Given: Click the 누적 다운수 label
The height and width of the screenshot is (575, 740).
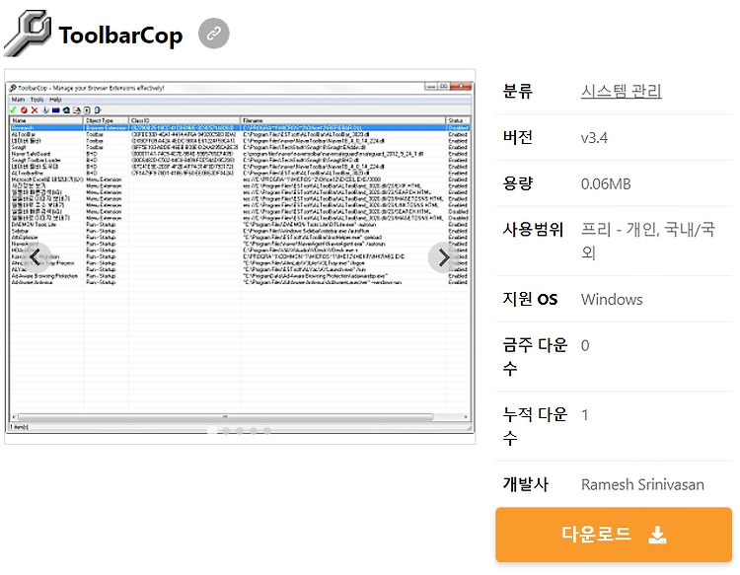Looking at the screenshot, I should pos(535,426).
